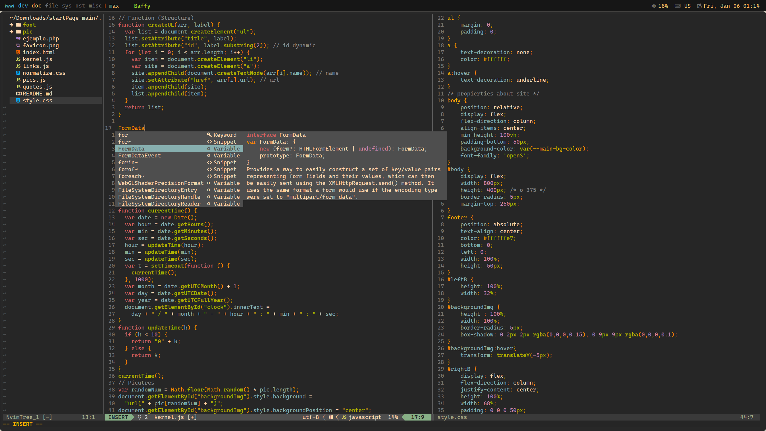Open links.js in the file tree
766x431 pixels.
click(36, 66)
